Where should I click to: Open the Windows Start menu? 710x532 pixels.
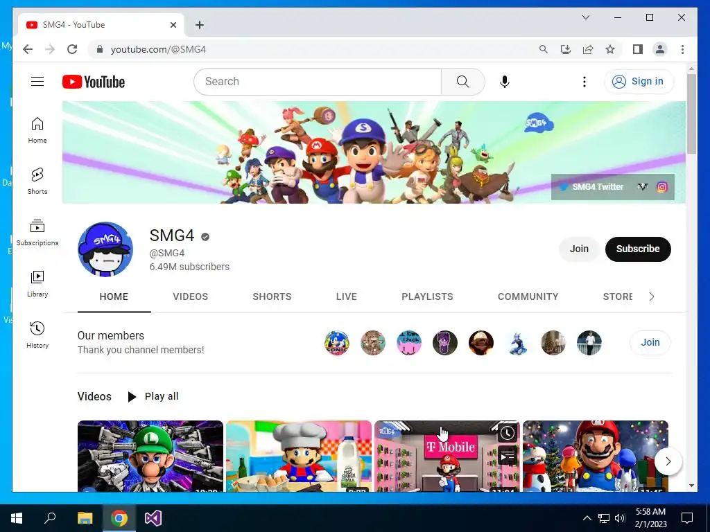tap(17, 518)
